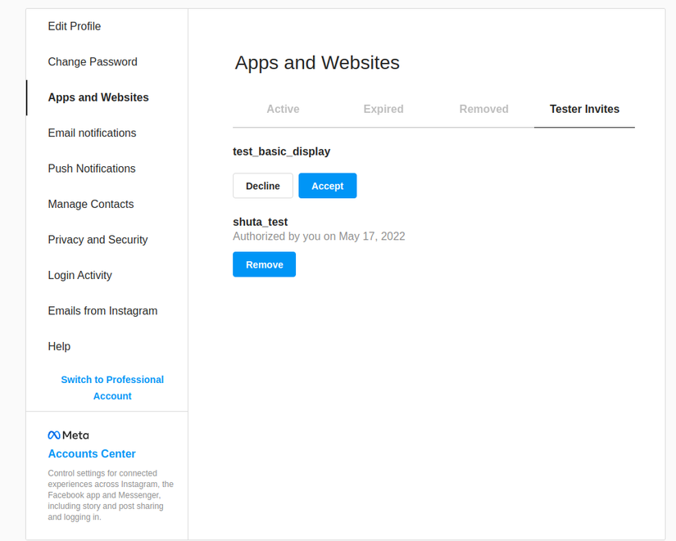Screen dimensions: 676x541
Task: Click the test_basic_display app name
Action: [282, 151]
